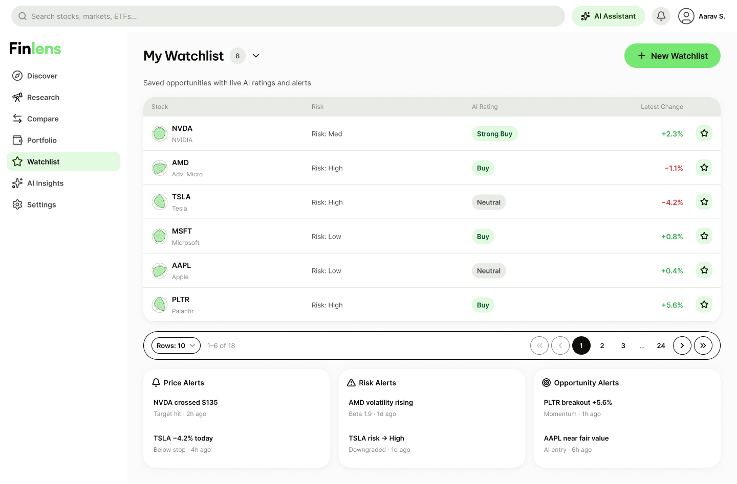Open Settings in the sidebar
The height and width of the screenshot is (484, 737).
pos(63,204)
